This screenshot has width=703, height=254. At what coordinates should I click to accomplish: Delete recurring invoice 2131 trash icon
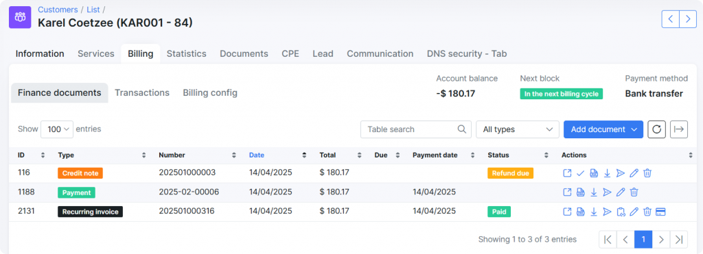(x=647, y=212)
